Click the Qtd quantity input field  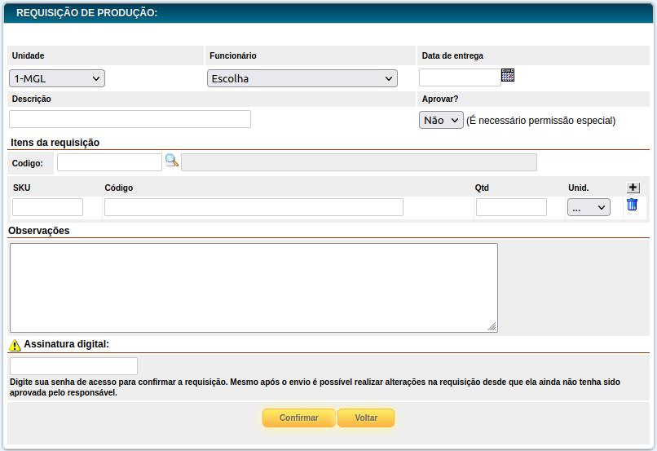click(x=511, y=207)
